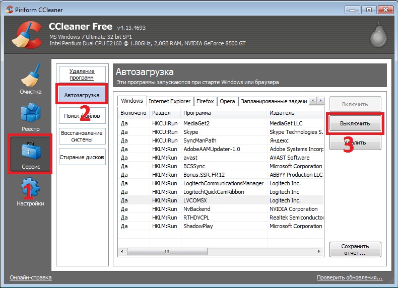Switch to the Internet Explorer tab

170,101
